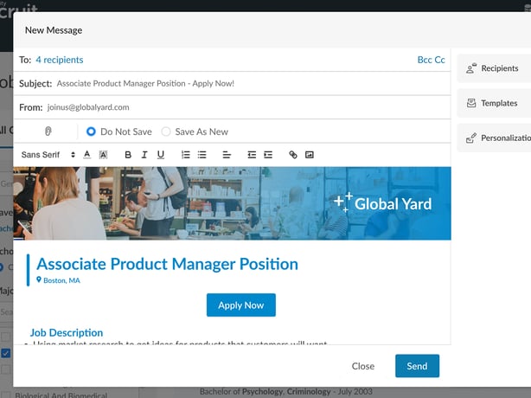Toggle italic formatting
Image resolution: width=531 pixels, height=398 pixels.
tap(144, 155)
